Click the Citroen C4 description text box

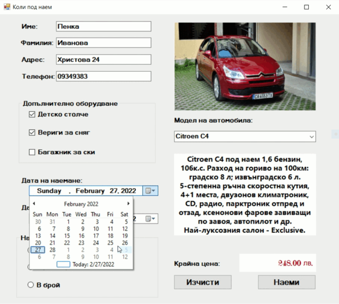245,194
